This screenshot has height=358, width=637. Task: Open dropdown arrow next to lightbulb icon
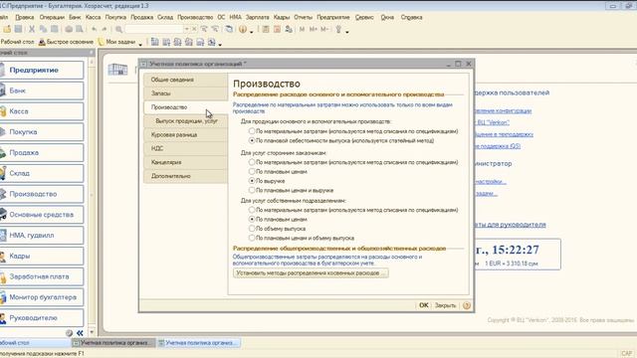[347, 32]
